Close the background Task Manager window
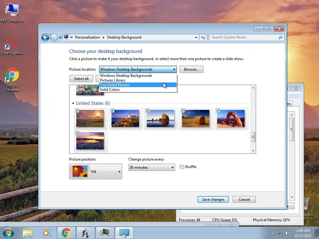Image resolution: width=319 pixels, height=239 pixels. [296, 88]
